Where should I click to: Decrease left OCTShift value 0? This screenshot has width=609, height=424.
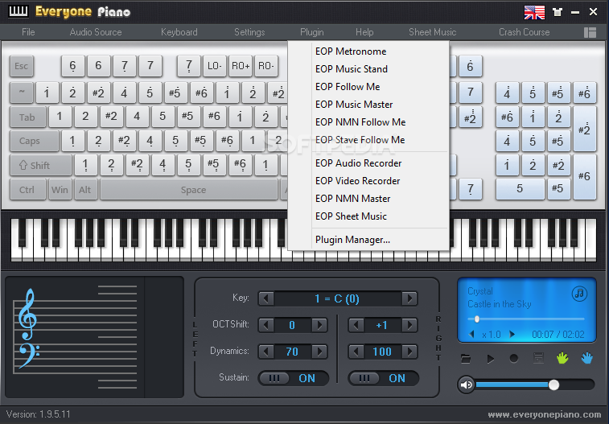266,325
